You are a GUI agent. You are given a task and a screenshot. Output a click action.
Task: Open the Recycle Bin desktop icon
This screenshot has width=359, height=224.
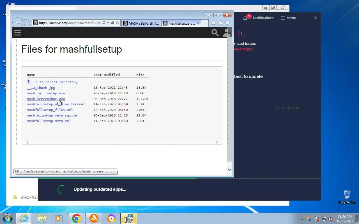point(347,197)
